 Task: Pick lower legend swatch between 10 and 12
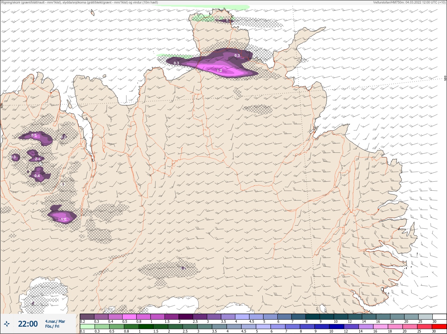(337, 327)
